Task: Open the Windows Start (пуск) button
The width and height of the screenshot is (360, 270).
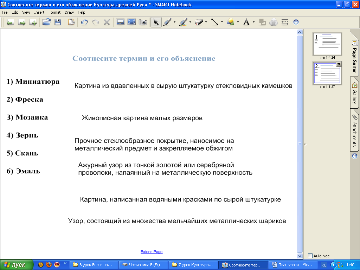Action: pyautogui.click(x=17, y=265)
